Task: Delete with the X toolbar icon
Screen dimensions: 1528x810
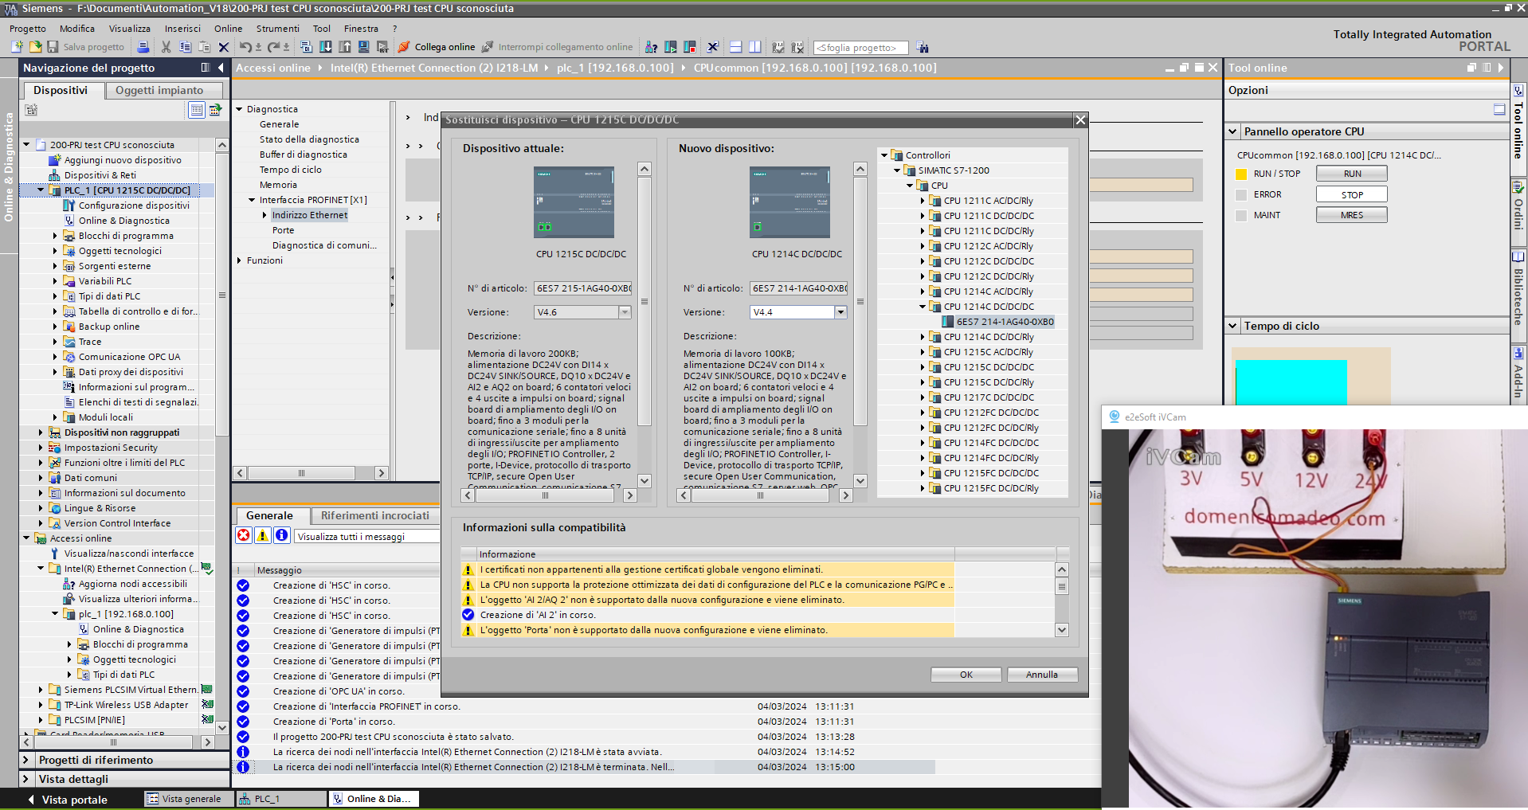Action: coord(224,47)
